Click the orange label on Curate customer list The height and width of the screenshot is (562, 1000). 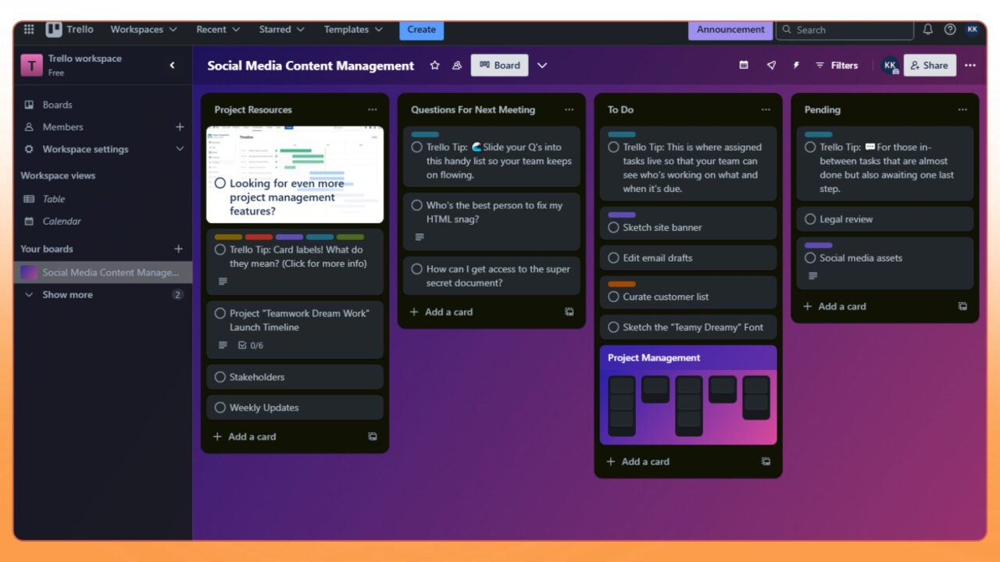coord(622,284)
